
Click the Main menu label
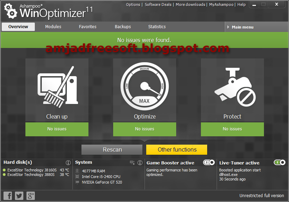(x=243, y=27)
